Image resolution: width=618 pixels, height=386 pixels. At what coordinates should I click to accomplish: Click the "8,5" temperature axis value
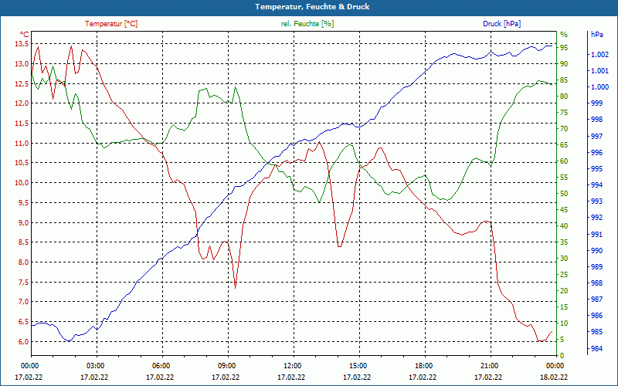click(x=23, y=242)
